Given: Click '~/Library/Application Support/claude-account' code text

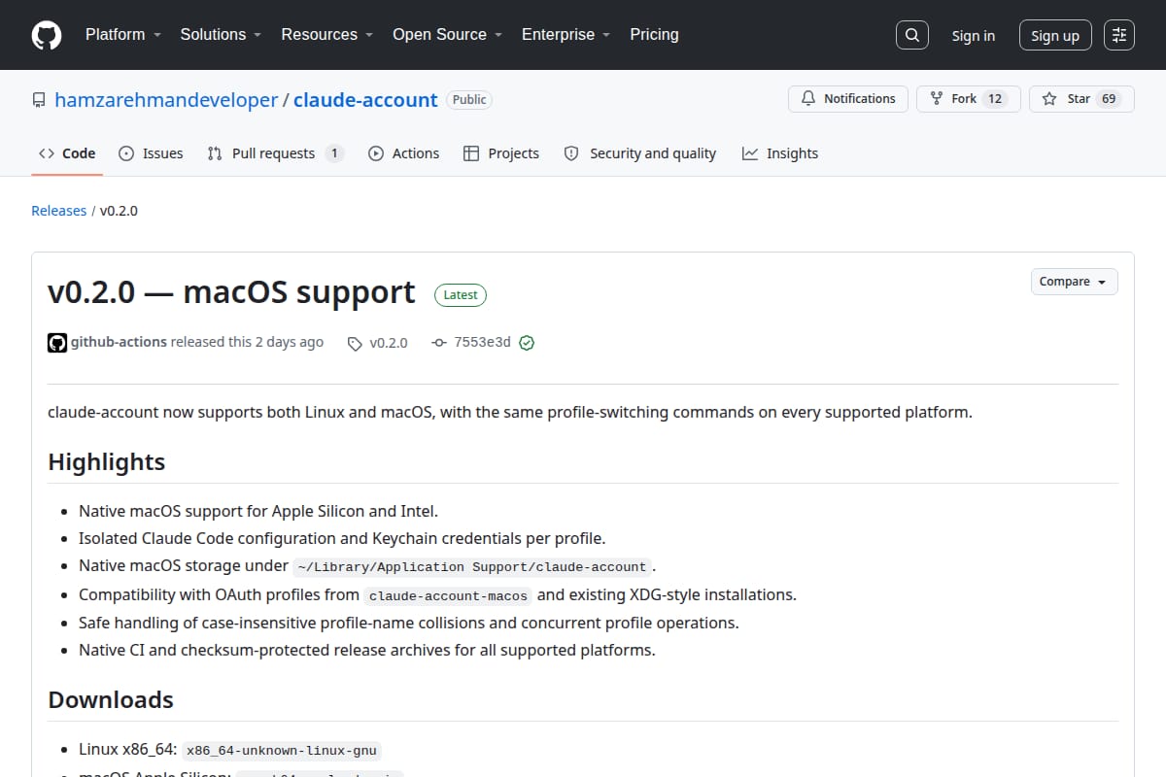Looking at the screenshot, I should pos(472,567).
